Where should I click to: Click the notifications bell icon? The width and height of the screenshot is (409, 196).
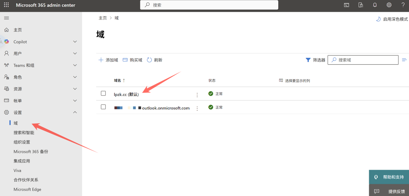pos(375,5)
